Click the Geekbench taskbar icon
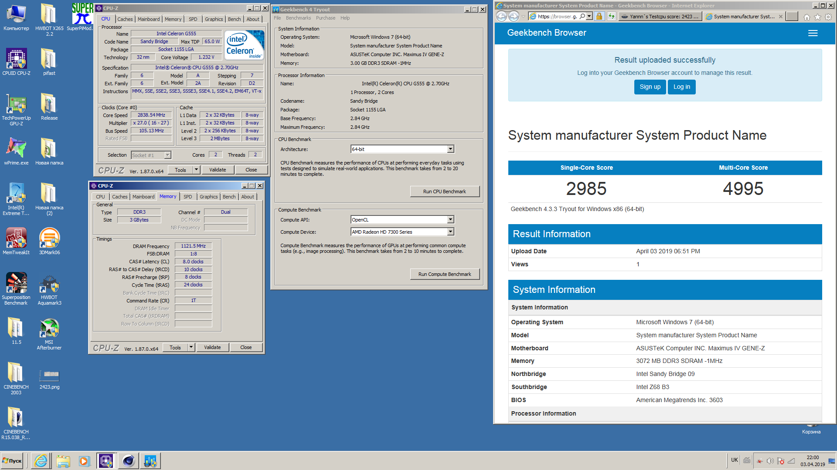The width and height of the screenshot is (837, 470). [150, 461]
